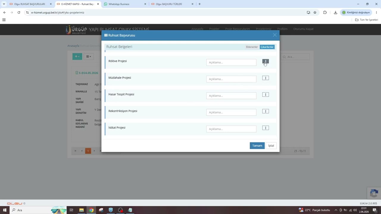
Task: Open Proje Başvurularım navigation item
Action: (x=238, y=29)
